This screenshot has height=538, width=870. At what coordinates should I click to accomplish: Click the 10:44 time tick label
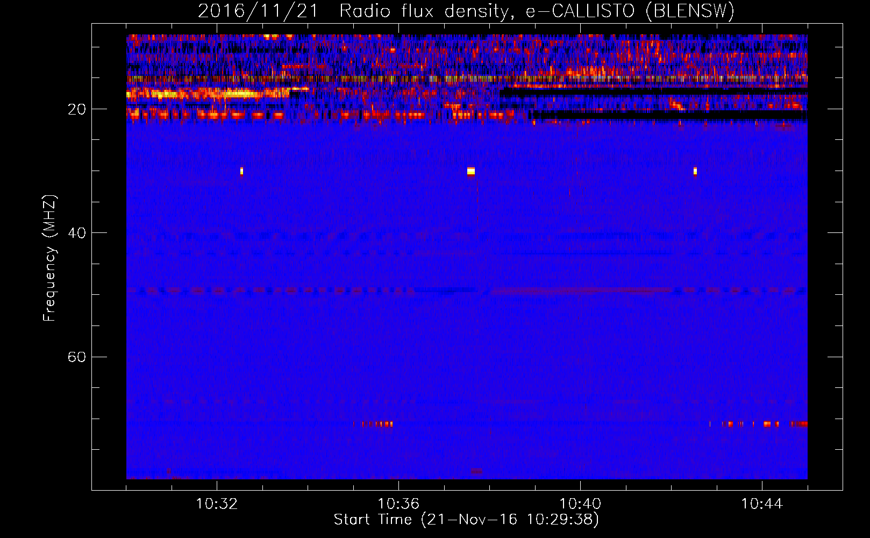tap(762, 504)
